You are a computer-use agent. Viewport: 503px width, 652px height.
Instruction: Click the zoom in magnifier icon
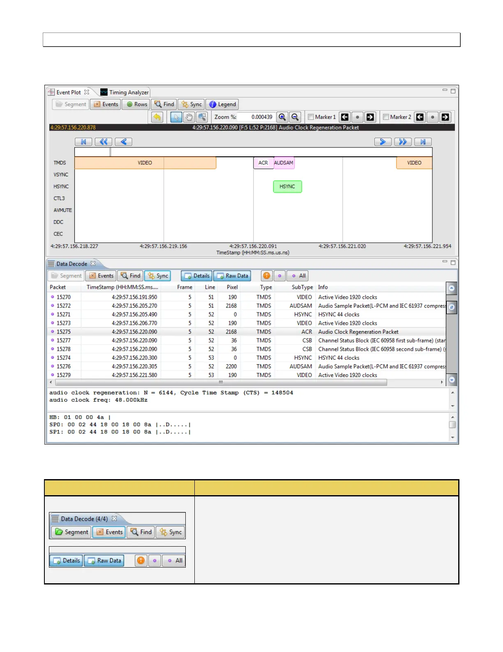[282, 117]
